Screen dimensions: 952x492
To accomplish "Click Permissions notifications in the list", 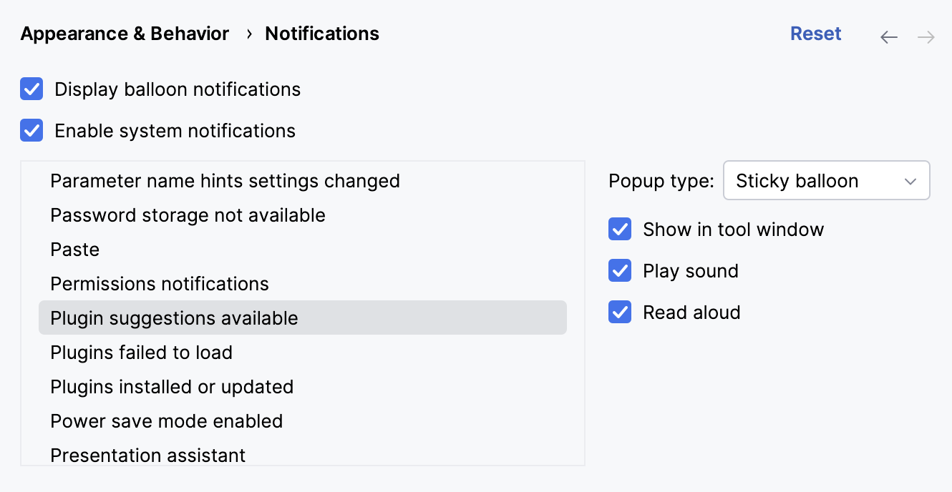I will 159,283.
